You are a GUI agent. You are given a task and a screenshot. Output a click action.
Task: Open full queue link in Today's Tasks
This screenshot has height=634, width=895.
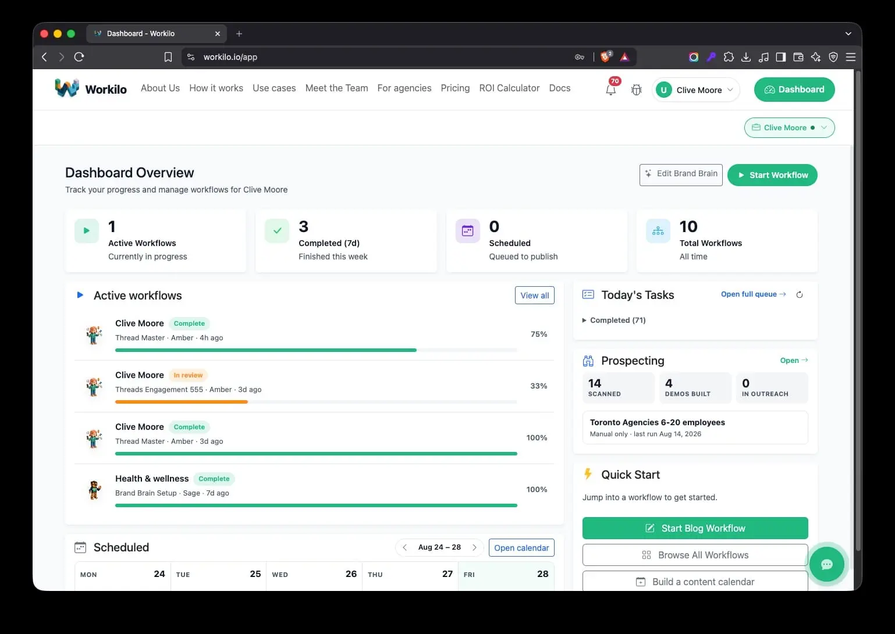click(754, 294)
